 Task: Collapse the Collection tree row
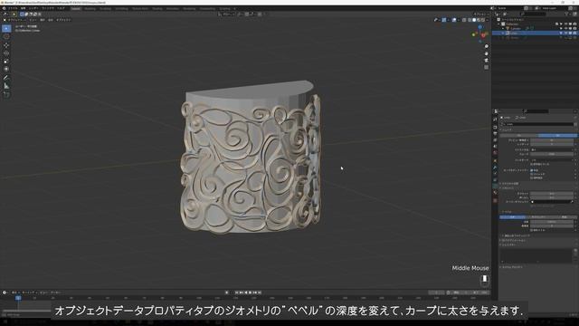click(x=498, y=24)
